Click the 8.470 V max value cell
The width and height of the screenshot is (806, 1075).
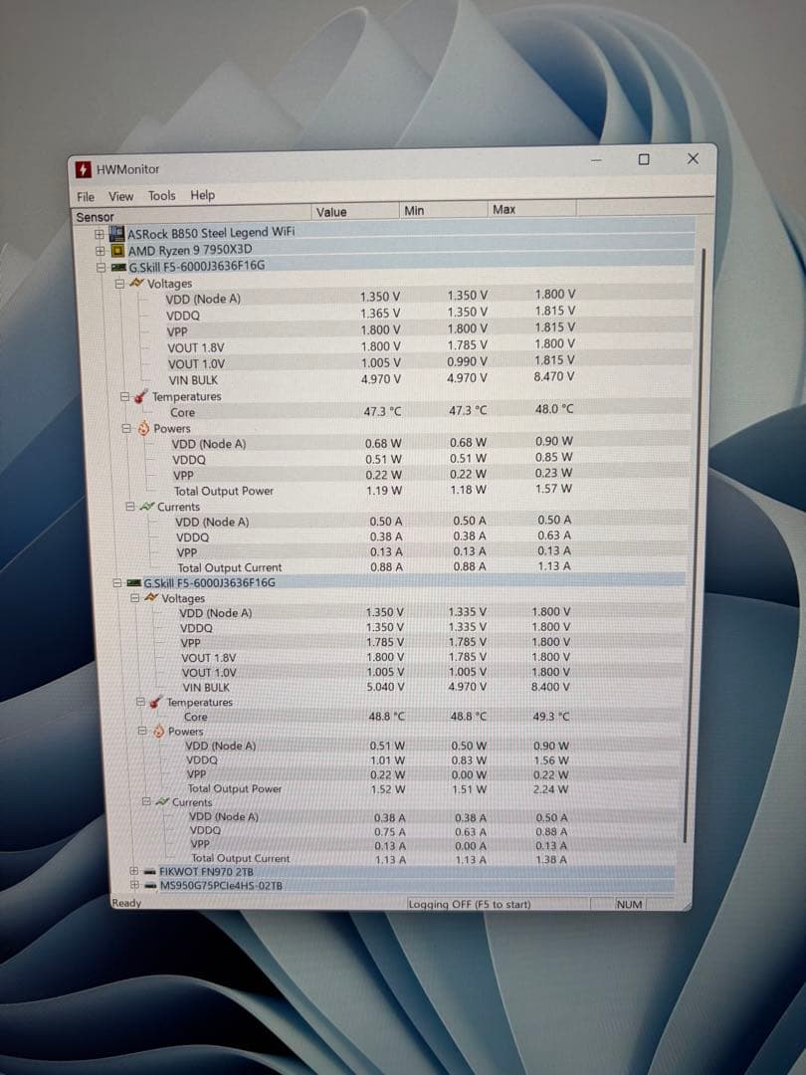(x=552, y=376)
